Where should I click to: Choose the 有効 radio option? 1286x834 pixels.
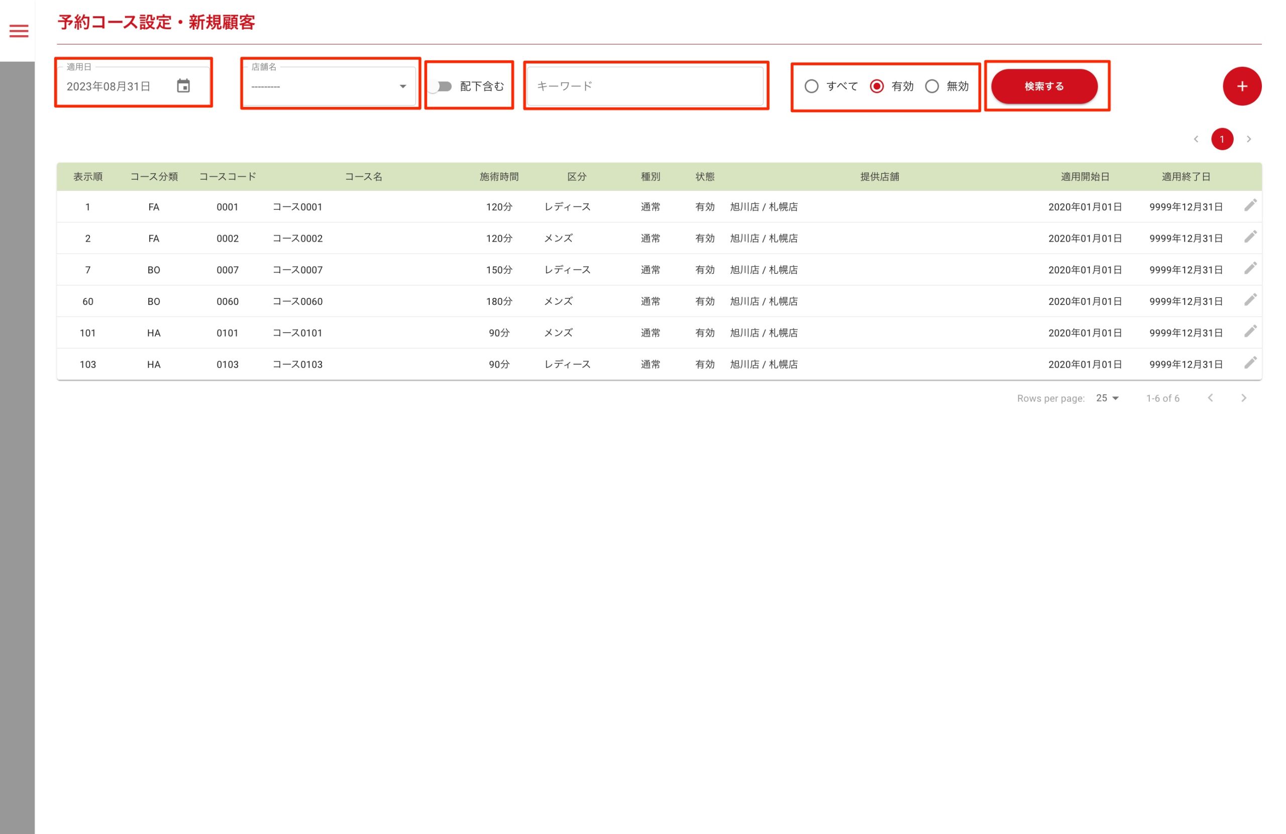(877, 86)
